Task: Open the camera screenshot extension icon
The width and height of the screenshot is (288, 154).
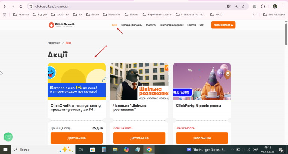Action: [x=255, y=6]
